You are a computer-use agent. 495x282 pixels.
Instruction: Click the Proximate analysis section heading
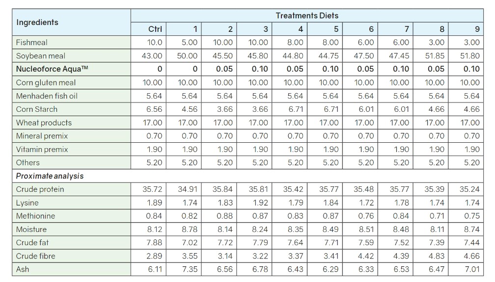coord(50,176)
